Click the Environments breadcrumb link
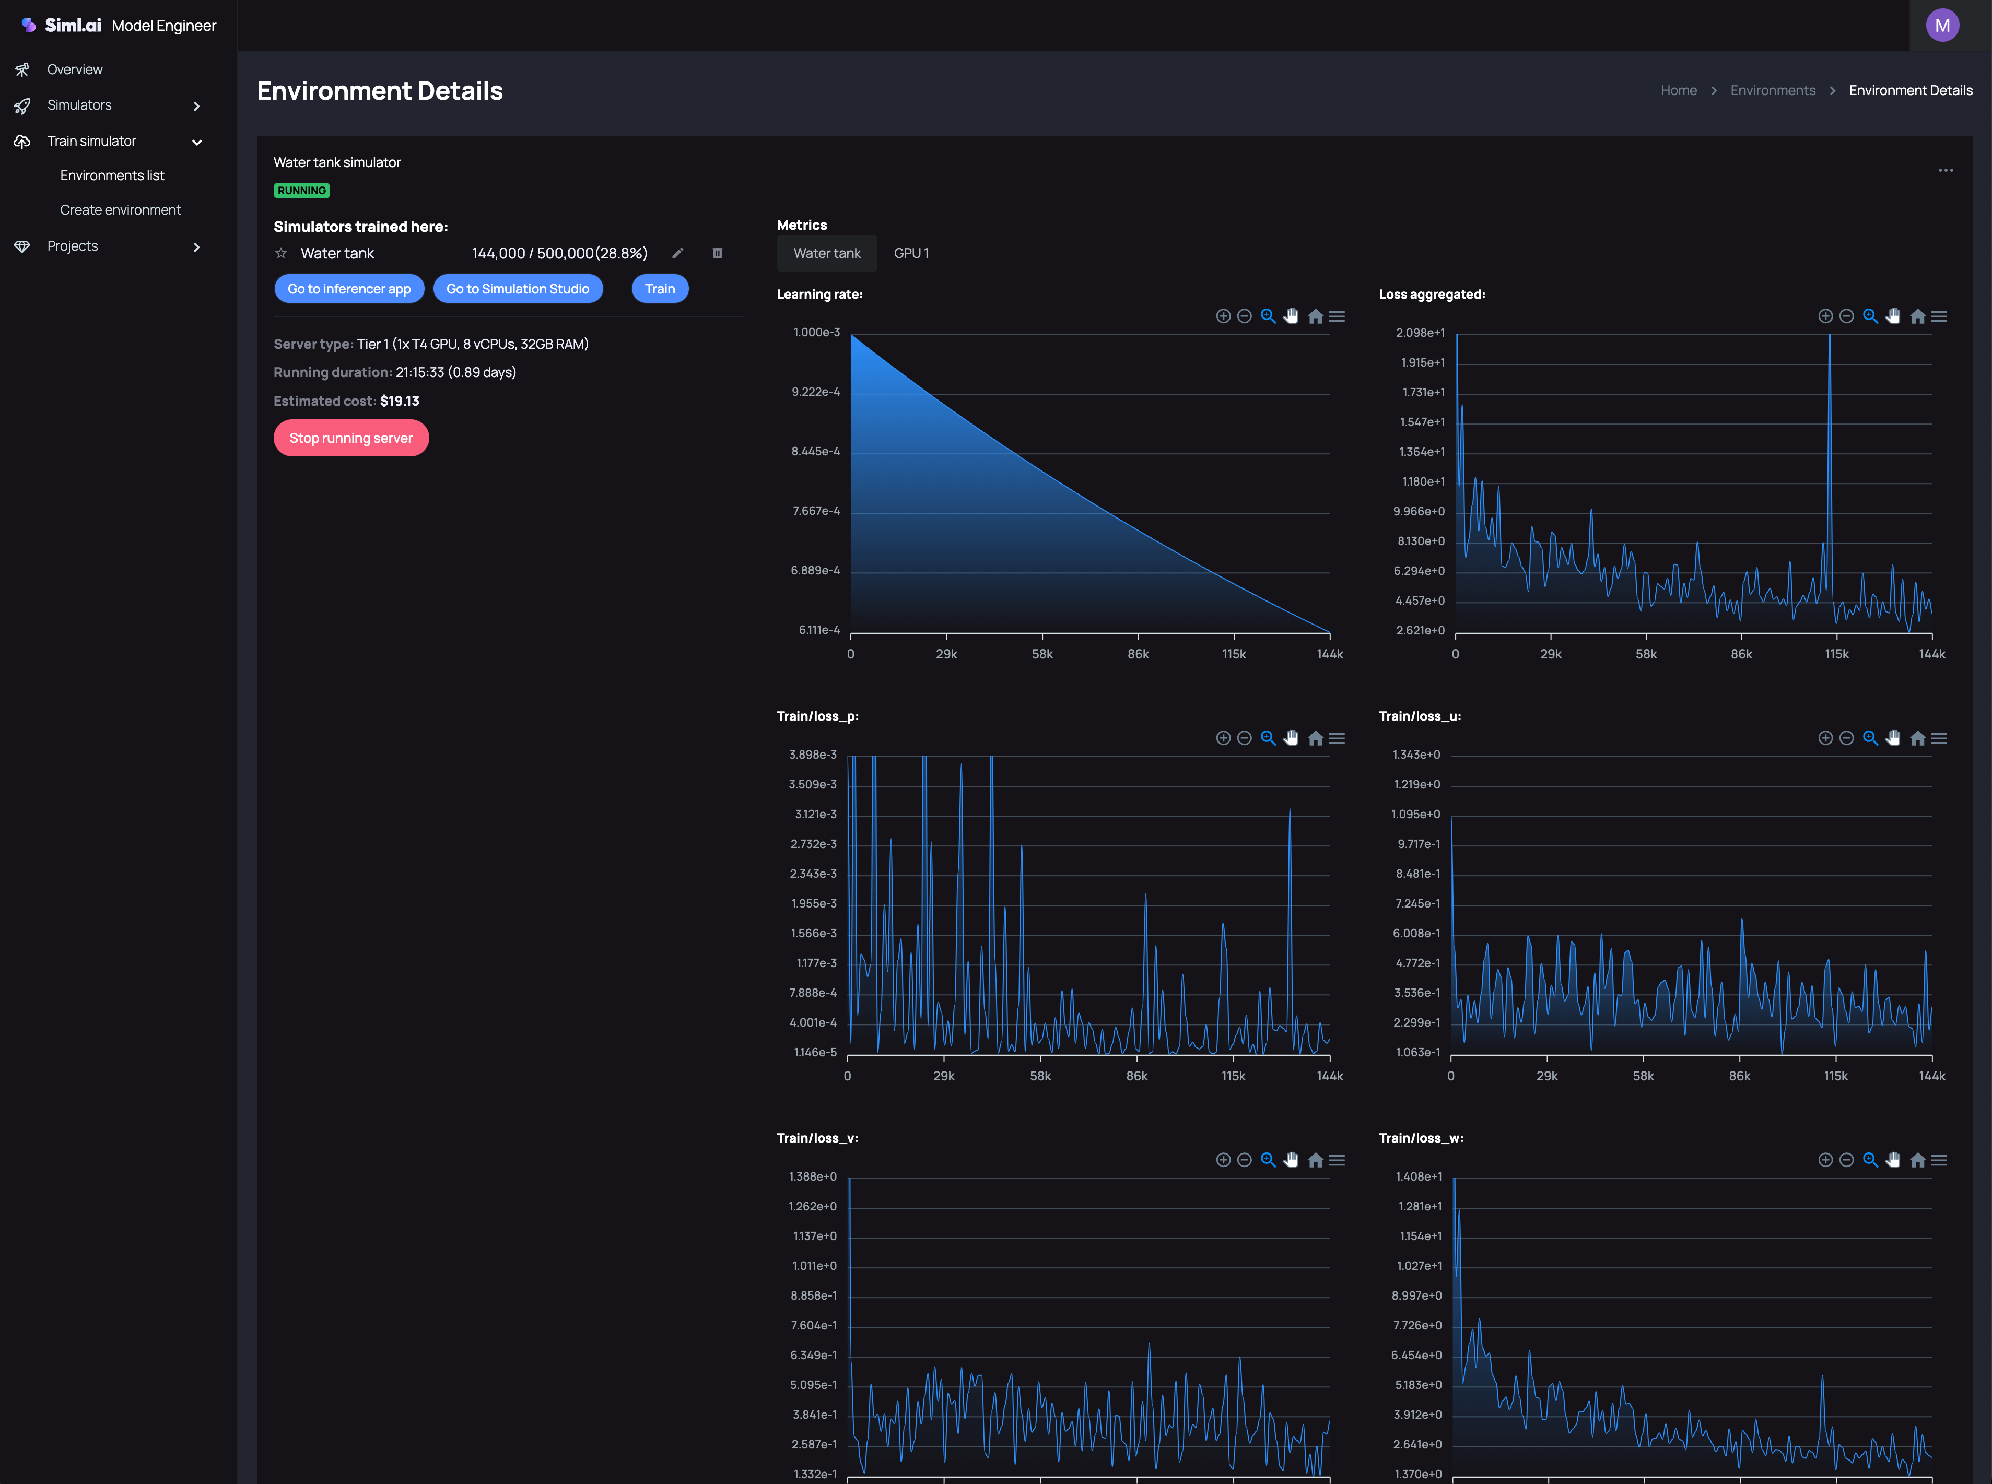1992x1484 pixels. point(1772,91)
